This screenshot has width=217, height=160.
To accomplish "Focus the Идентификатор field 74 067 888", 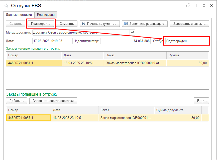I will tap(125, 41).
